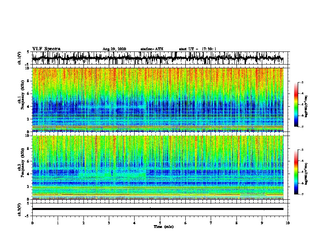Click the "6" kHz tick on ch.2 axis
The width and height of the screenshot is (324, 250).
coord(28,161)
